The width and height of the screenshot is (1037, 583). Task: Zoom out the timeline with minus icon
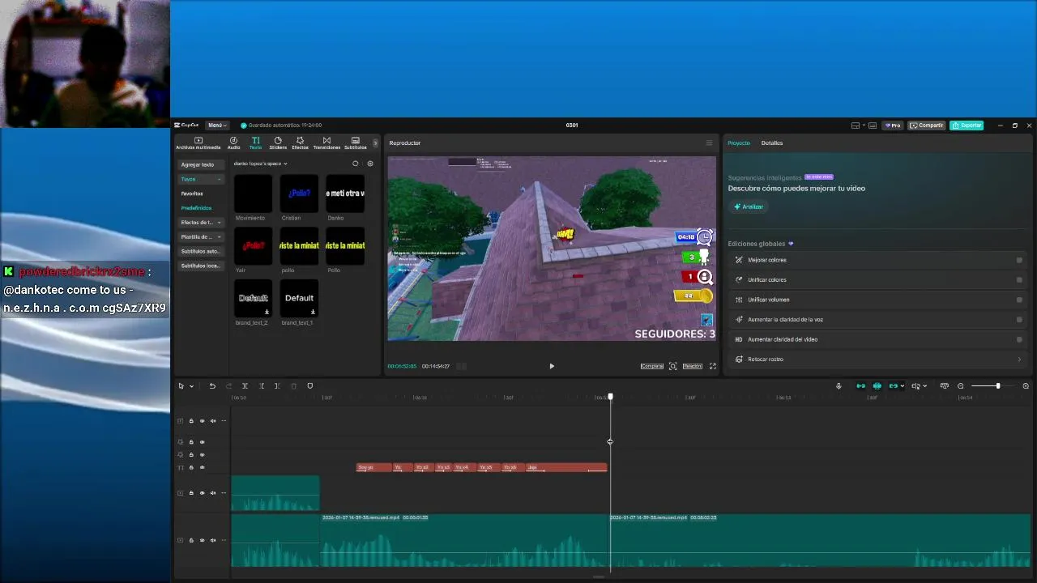pyautogui.click(x=961, y=386)
